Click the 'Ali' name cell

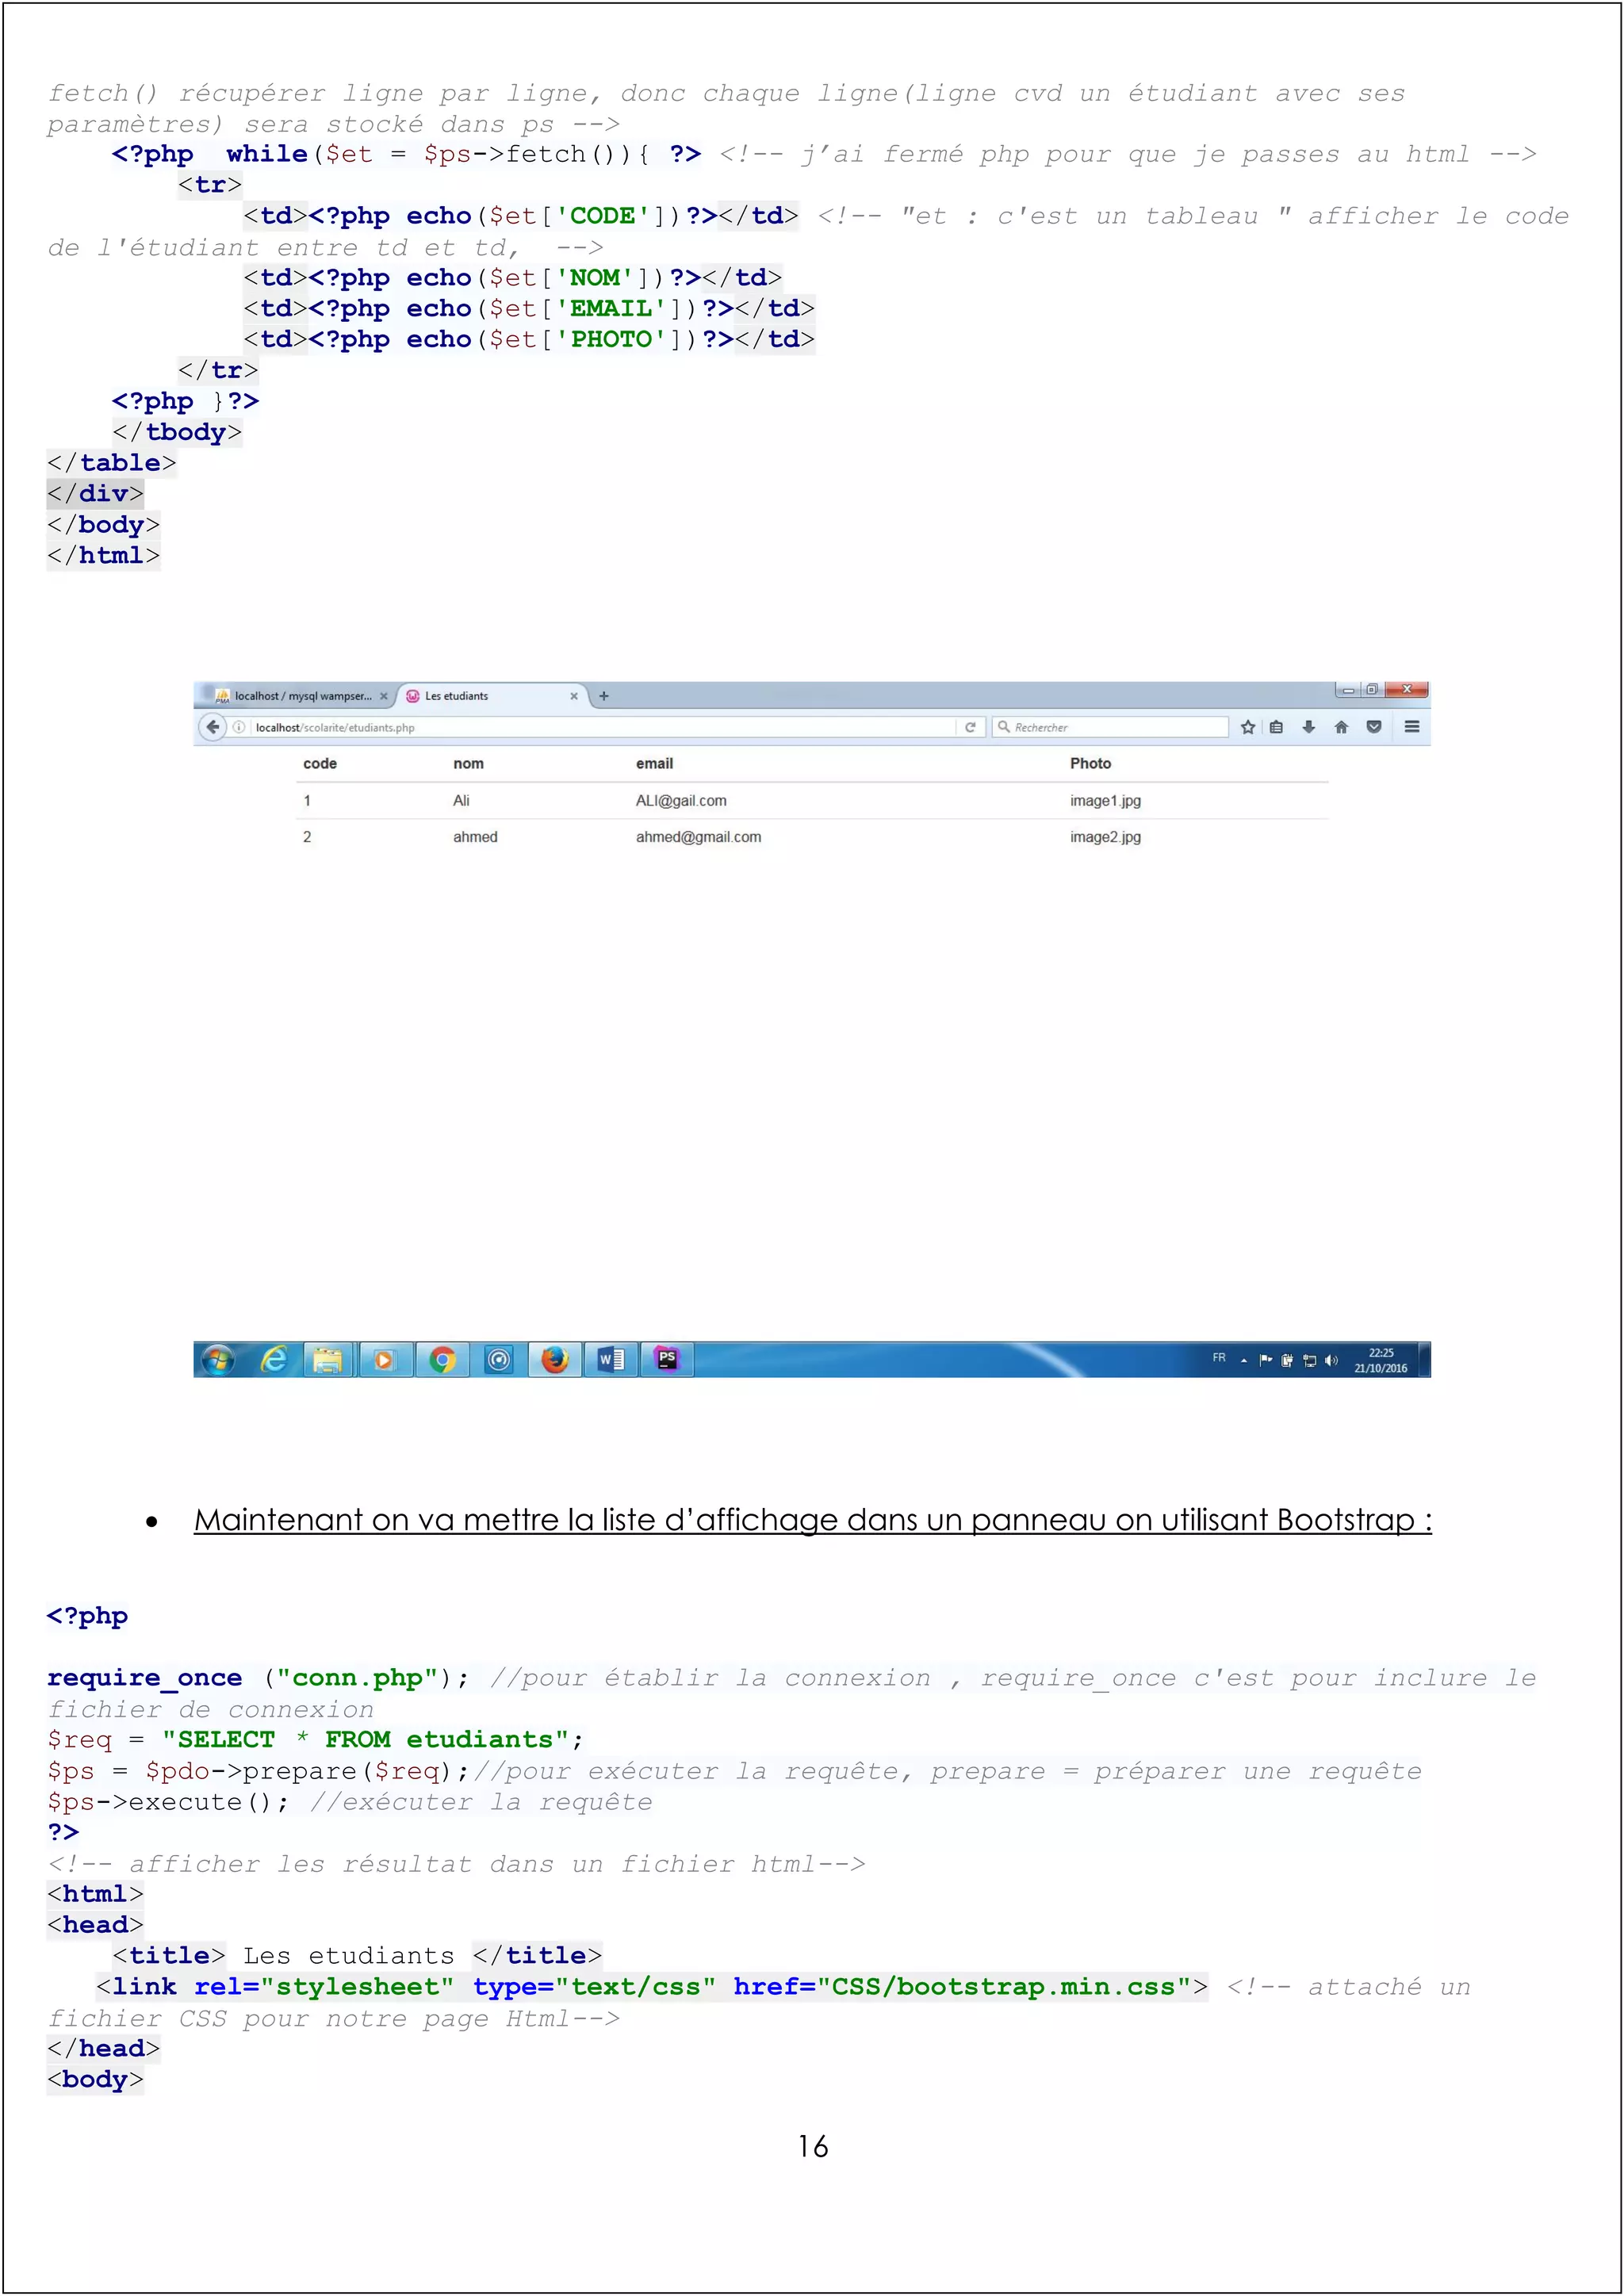461,801
